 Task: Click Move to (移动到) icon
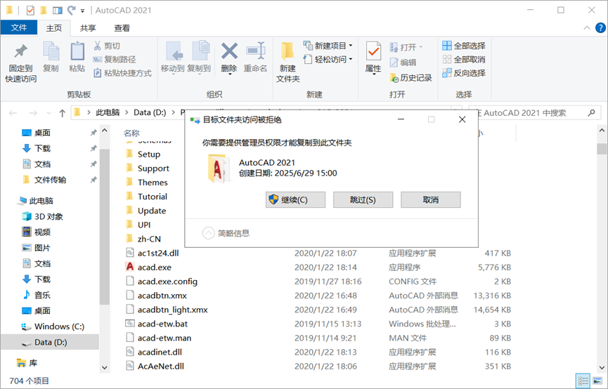pyautogui.click(x=174, y=51)
